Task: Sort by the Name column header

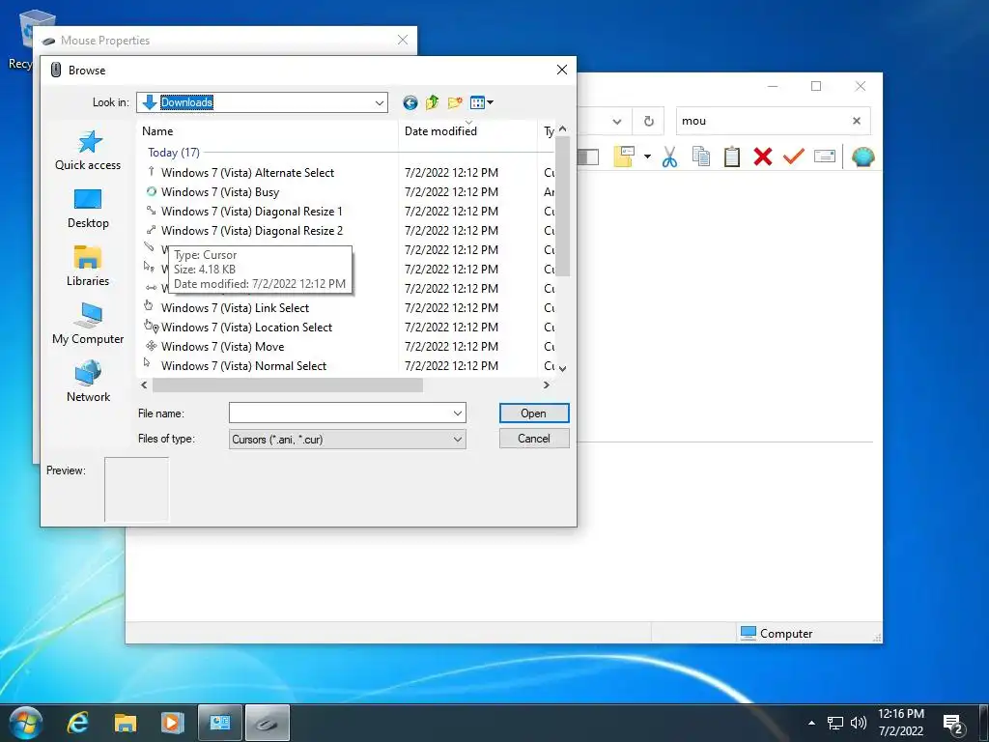Action: tap(268, 131)
